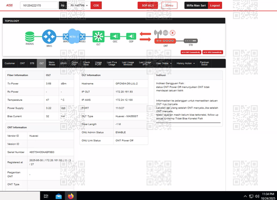This screenshot has height=200, width=277.
Task: Click the RADIUS database icon in topology
Action: 30,37
